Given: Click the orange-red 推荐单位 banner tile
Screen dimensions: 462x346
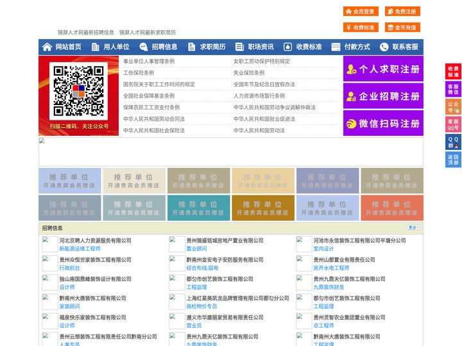Looking at the screenshot, I should (x=392, y=208).
